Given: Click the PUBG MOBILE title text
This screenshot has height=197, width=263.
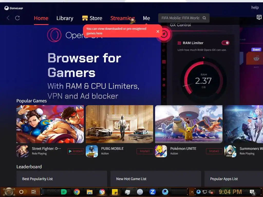Looking at the screenshot, I should click(112, 149).
